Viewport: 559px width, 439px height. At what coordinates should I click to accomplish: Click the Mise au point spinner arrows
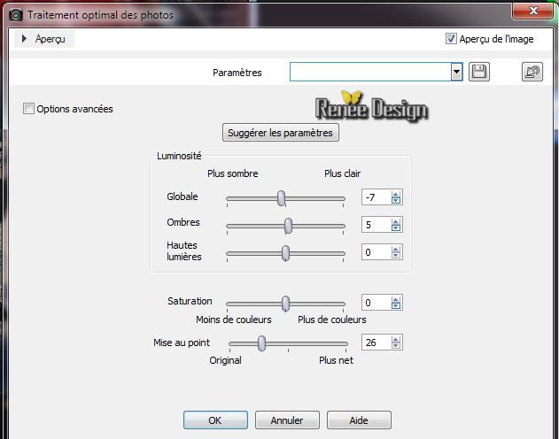(x=396, y=343)
